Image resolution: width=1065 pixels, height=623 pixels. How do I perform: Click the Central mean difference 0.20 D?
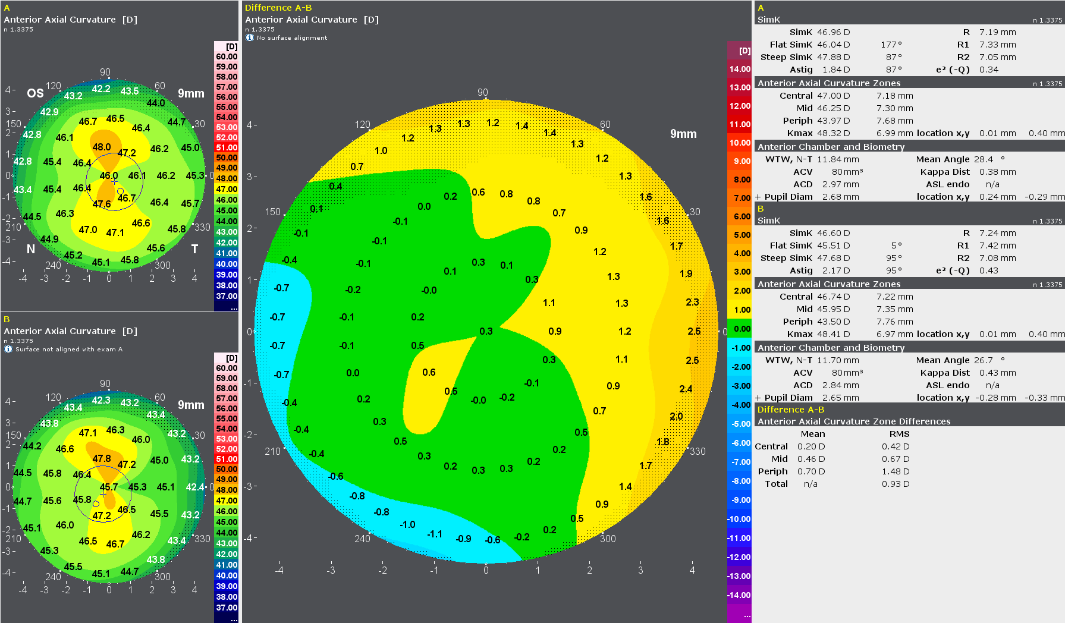811,446
